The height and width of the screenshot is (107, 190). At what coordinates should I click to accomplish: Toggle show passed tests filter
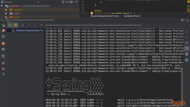pos(10,25)
